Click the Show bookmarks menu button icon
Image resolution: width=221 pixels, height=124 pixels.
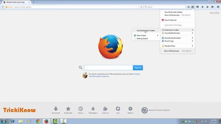click(x=193, y=7)
